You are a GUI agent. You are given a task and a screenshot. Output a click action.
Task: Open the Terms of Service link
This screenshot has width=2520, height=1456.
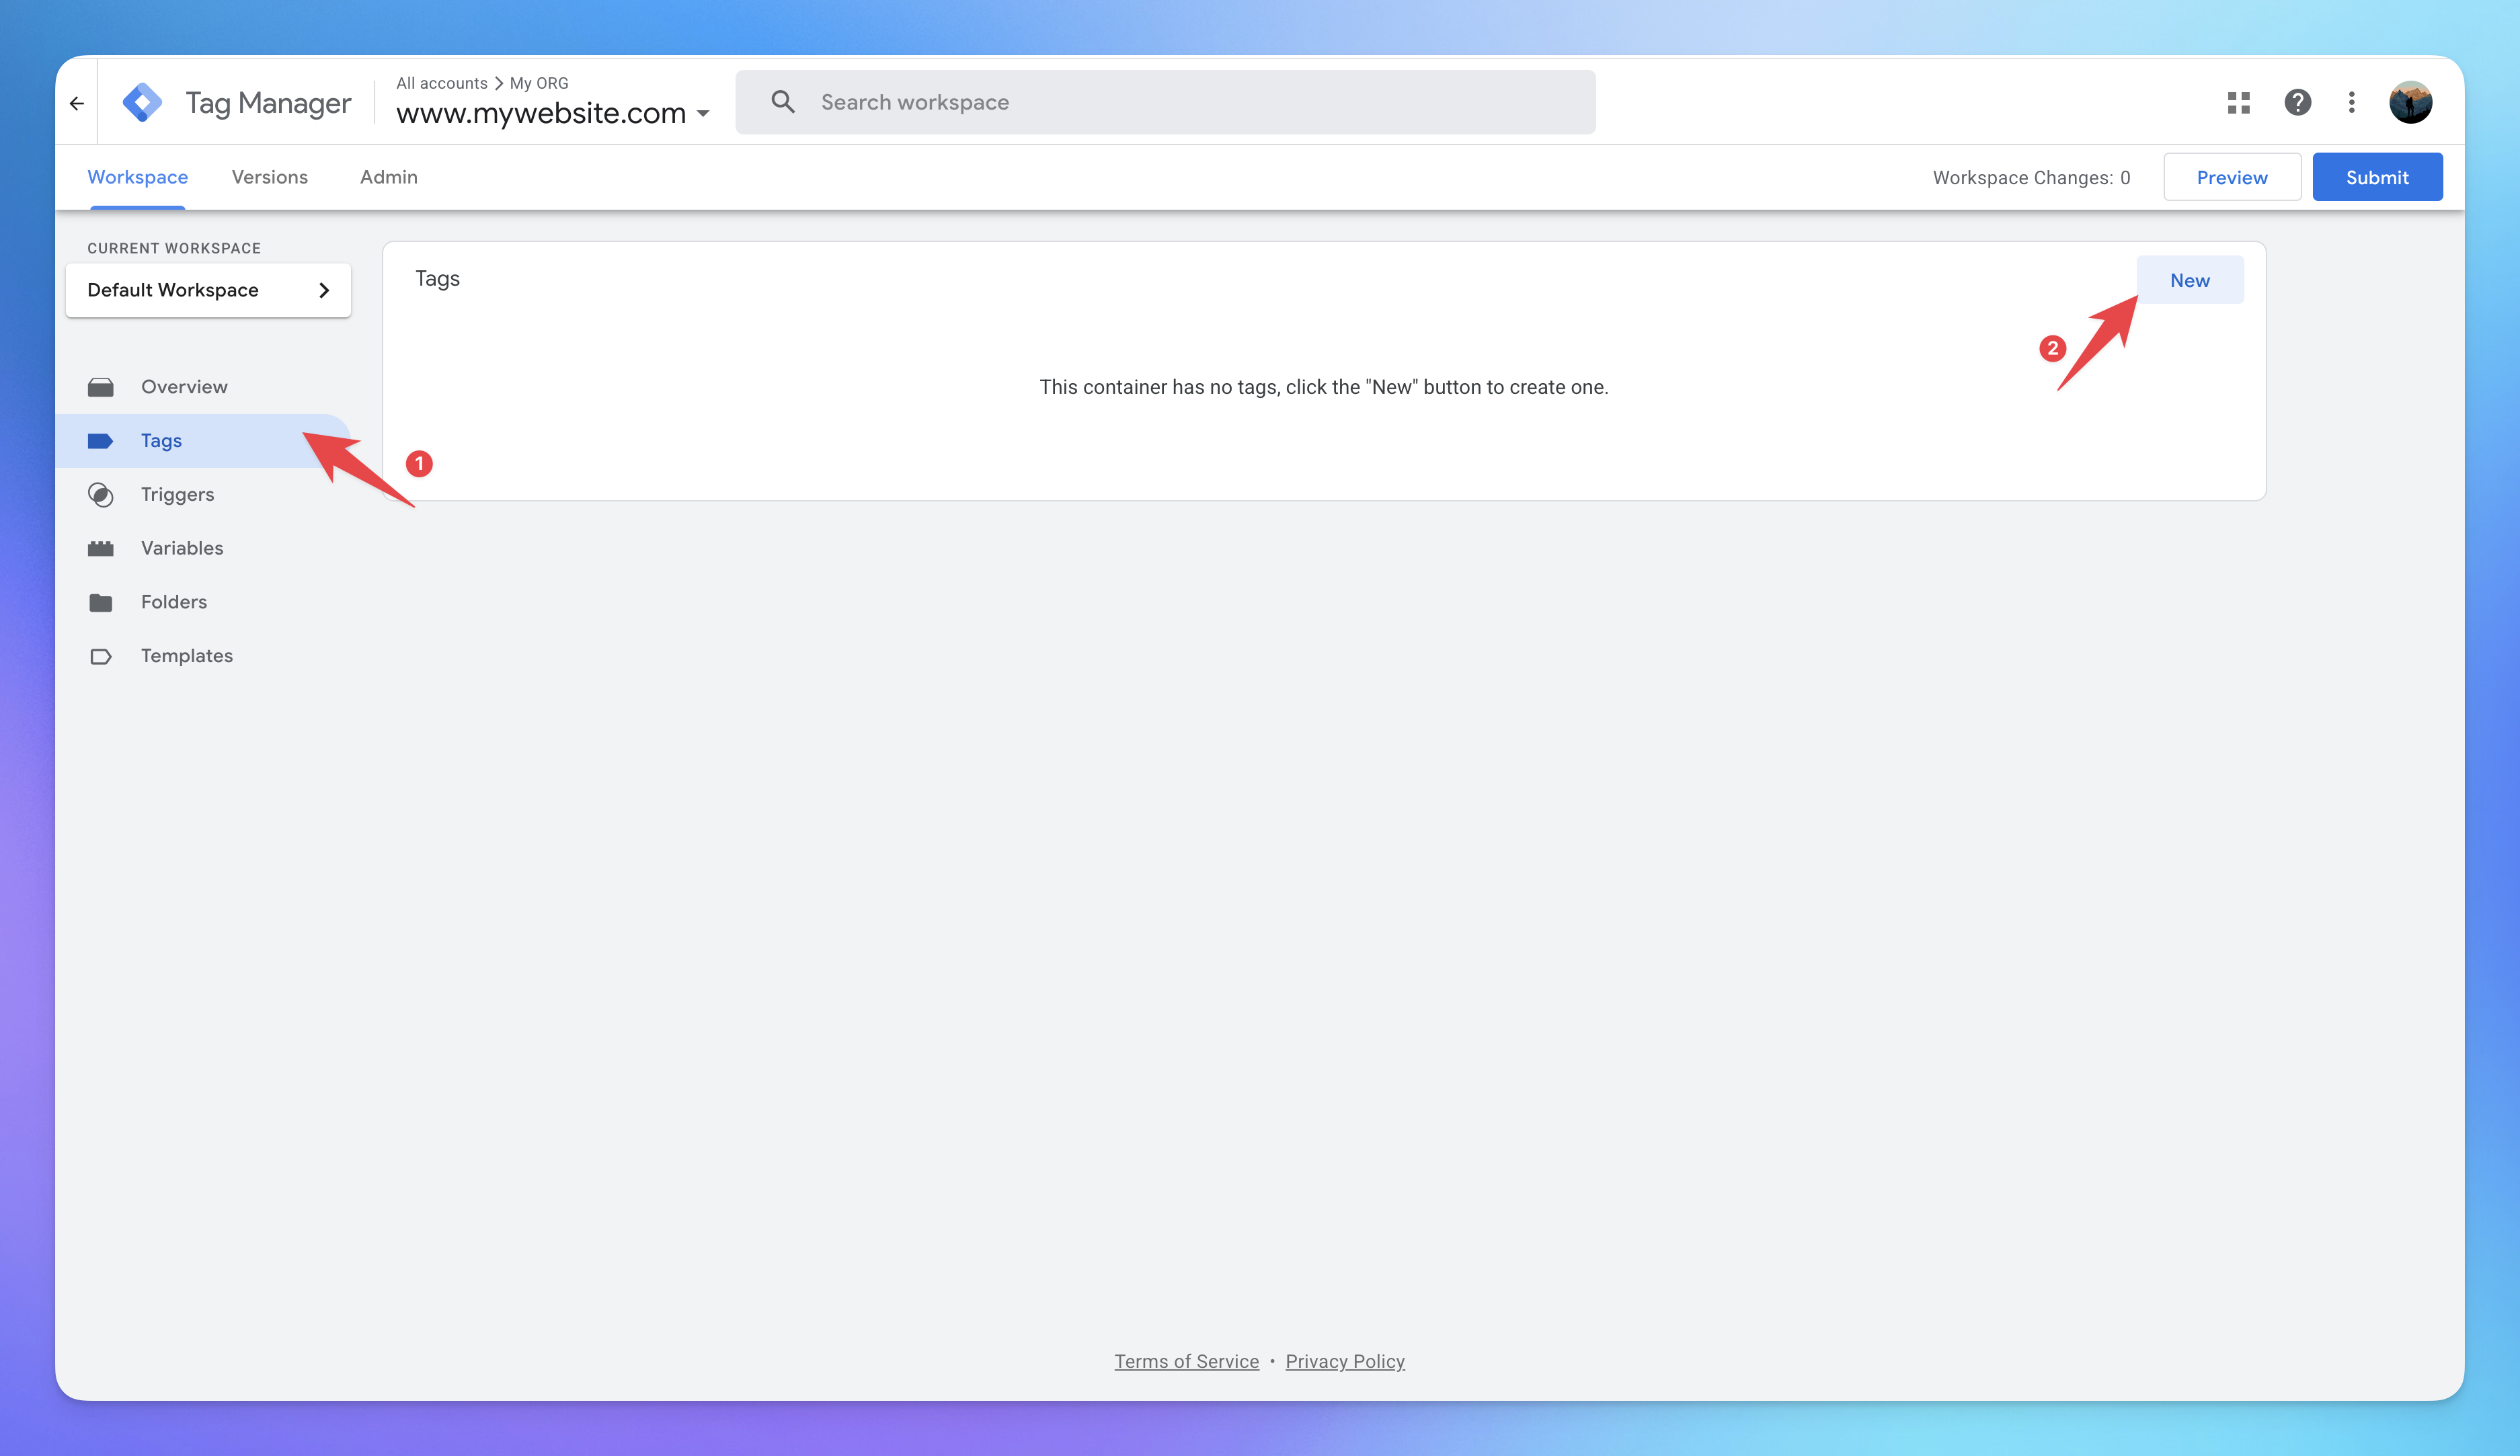[x=1187, y=1361]
